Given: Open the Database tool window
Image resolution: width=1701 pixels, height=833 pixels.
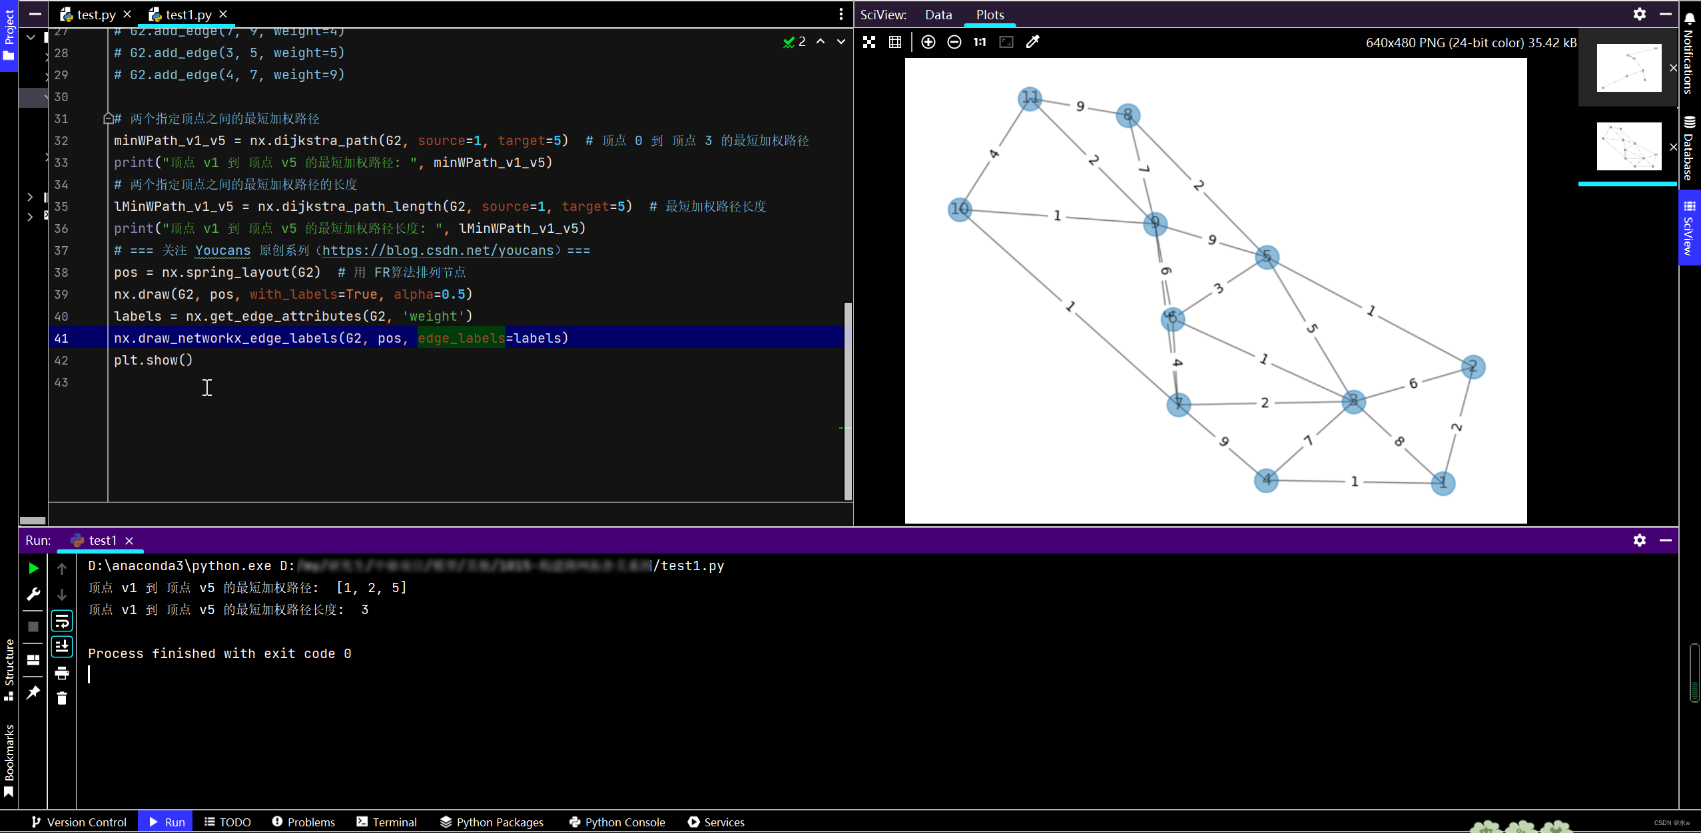Looking at the screenshot, I should (x=1689, y=148).
